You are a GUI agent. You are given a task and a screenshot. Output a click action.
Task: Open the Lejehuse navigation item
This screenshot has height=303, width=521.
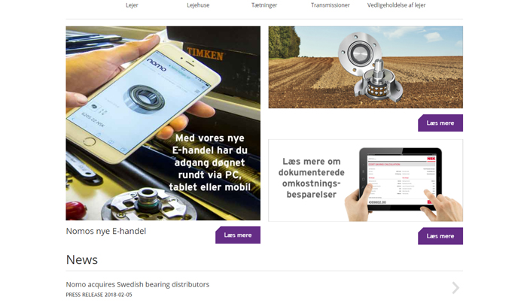198,5
